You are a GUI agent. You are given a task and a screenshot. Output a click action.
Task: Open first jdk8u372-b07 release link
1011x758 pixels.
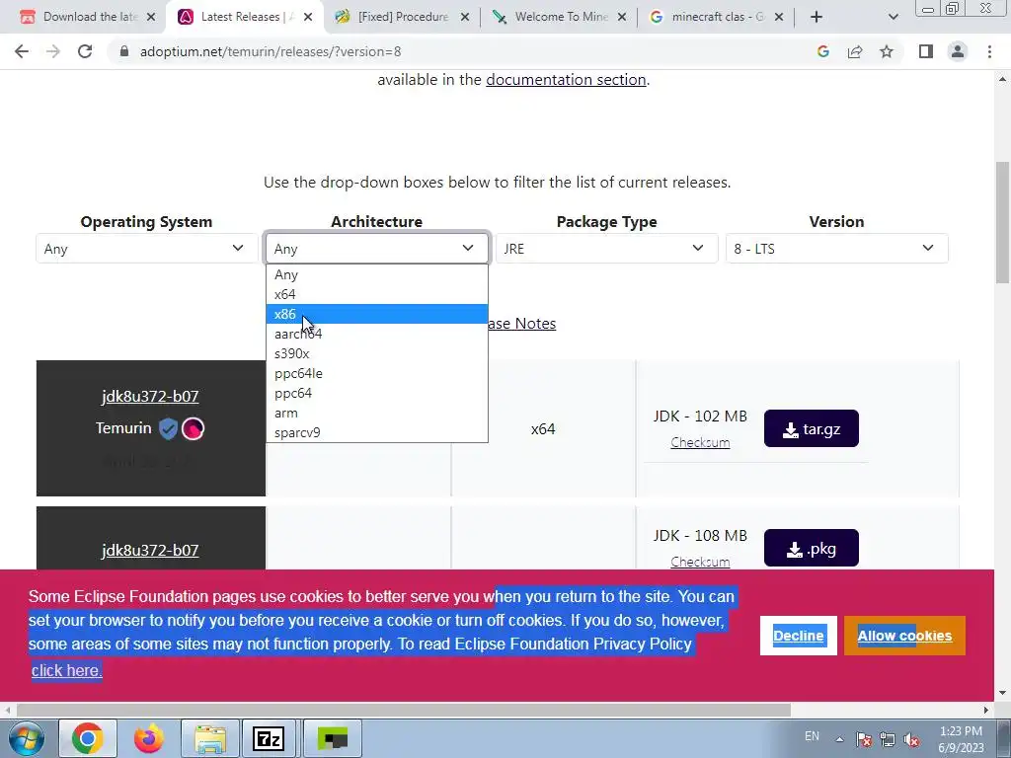[x=150, y=397]
